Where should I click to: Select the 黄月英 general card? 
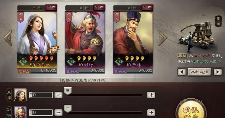click(37, 40)
